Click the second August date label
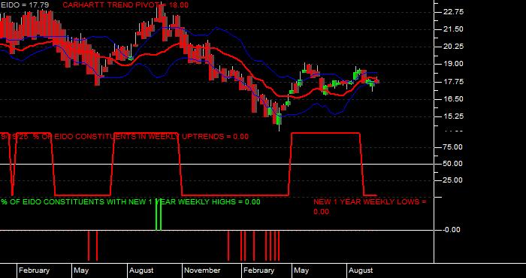The width and height of the screenshot is (526, 278). [x=361, y=270]
